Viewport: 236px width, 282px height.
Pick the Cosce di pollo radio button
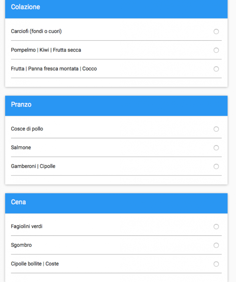tap(216, 129)
